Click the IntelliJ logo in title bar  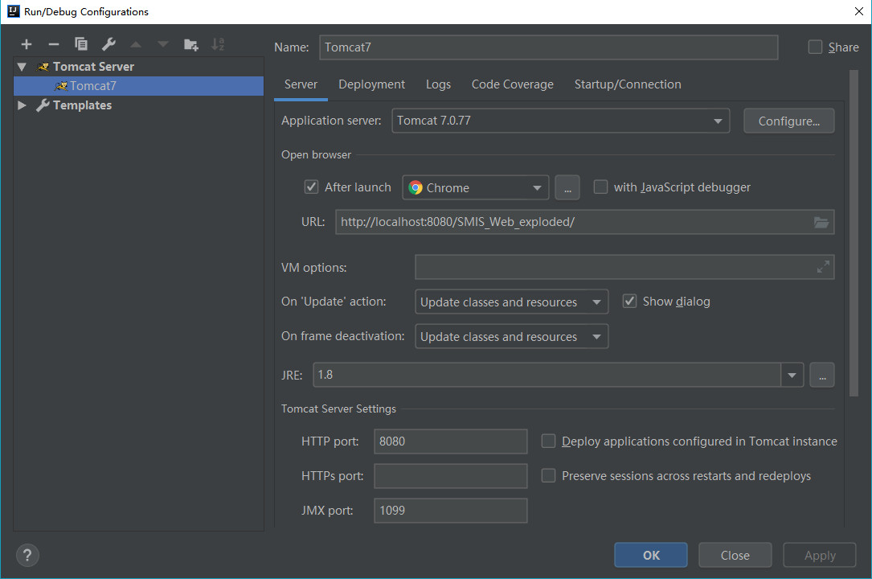click(x=14, y=11)
